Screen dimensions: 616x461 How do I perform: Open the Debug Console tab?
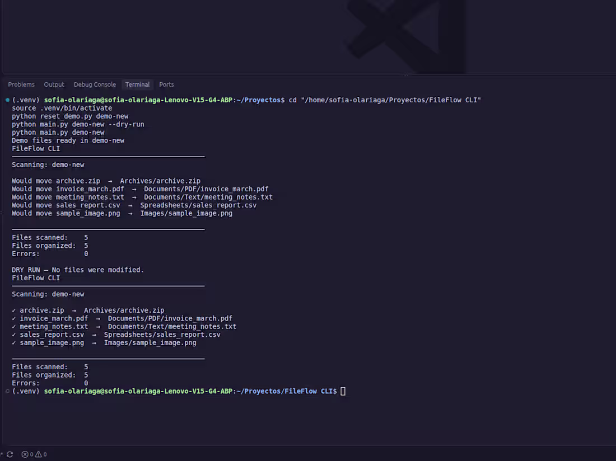pyautogui.click(x=95, y=84)
